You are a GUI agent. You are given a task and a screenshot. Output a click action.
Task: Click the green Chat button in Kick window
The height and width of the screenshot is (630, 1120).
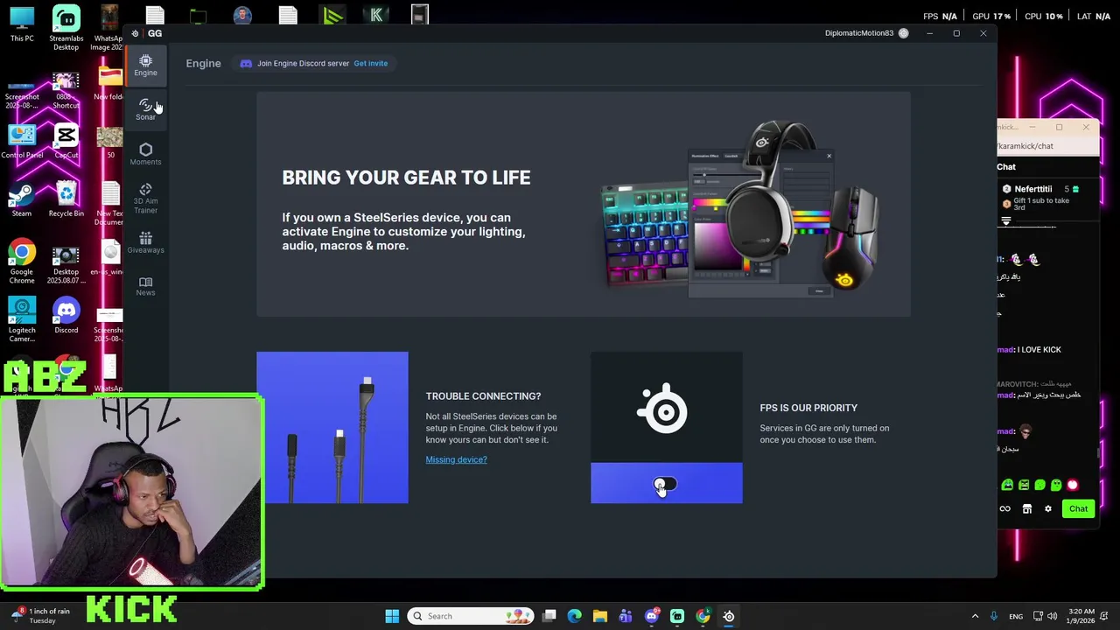point(1078,508)
